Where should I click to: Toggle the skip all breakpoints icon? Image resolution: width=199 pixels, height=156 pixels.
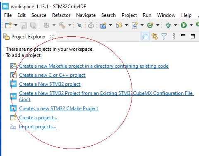(x=79, y=25)
